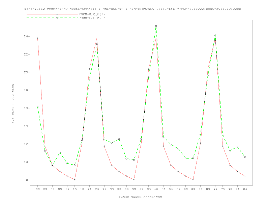The width and height of the screenshot is (267, 206).
Task: Click x-axis hour label 81
Action: pyautogui.click(x=238, y=189)
